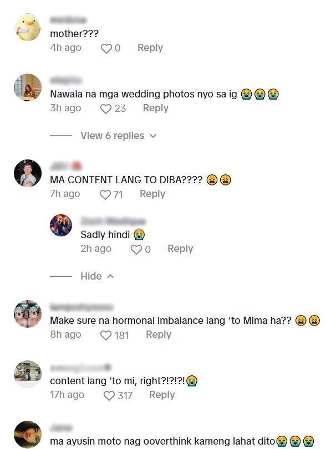336x449 pixels.
Task: Like the 'mother???' comment heart
Action: click(x=106, y=48)
